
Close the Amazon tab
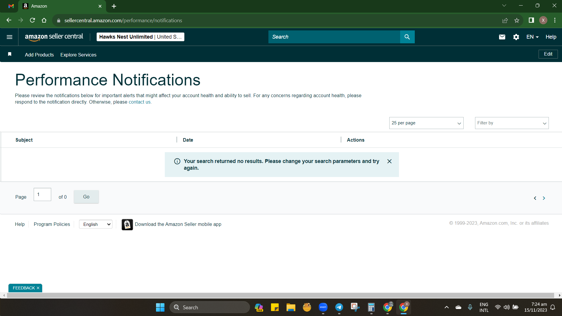click(100, 6)
